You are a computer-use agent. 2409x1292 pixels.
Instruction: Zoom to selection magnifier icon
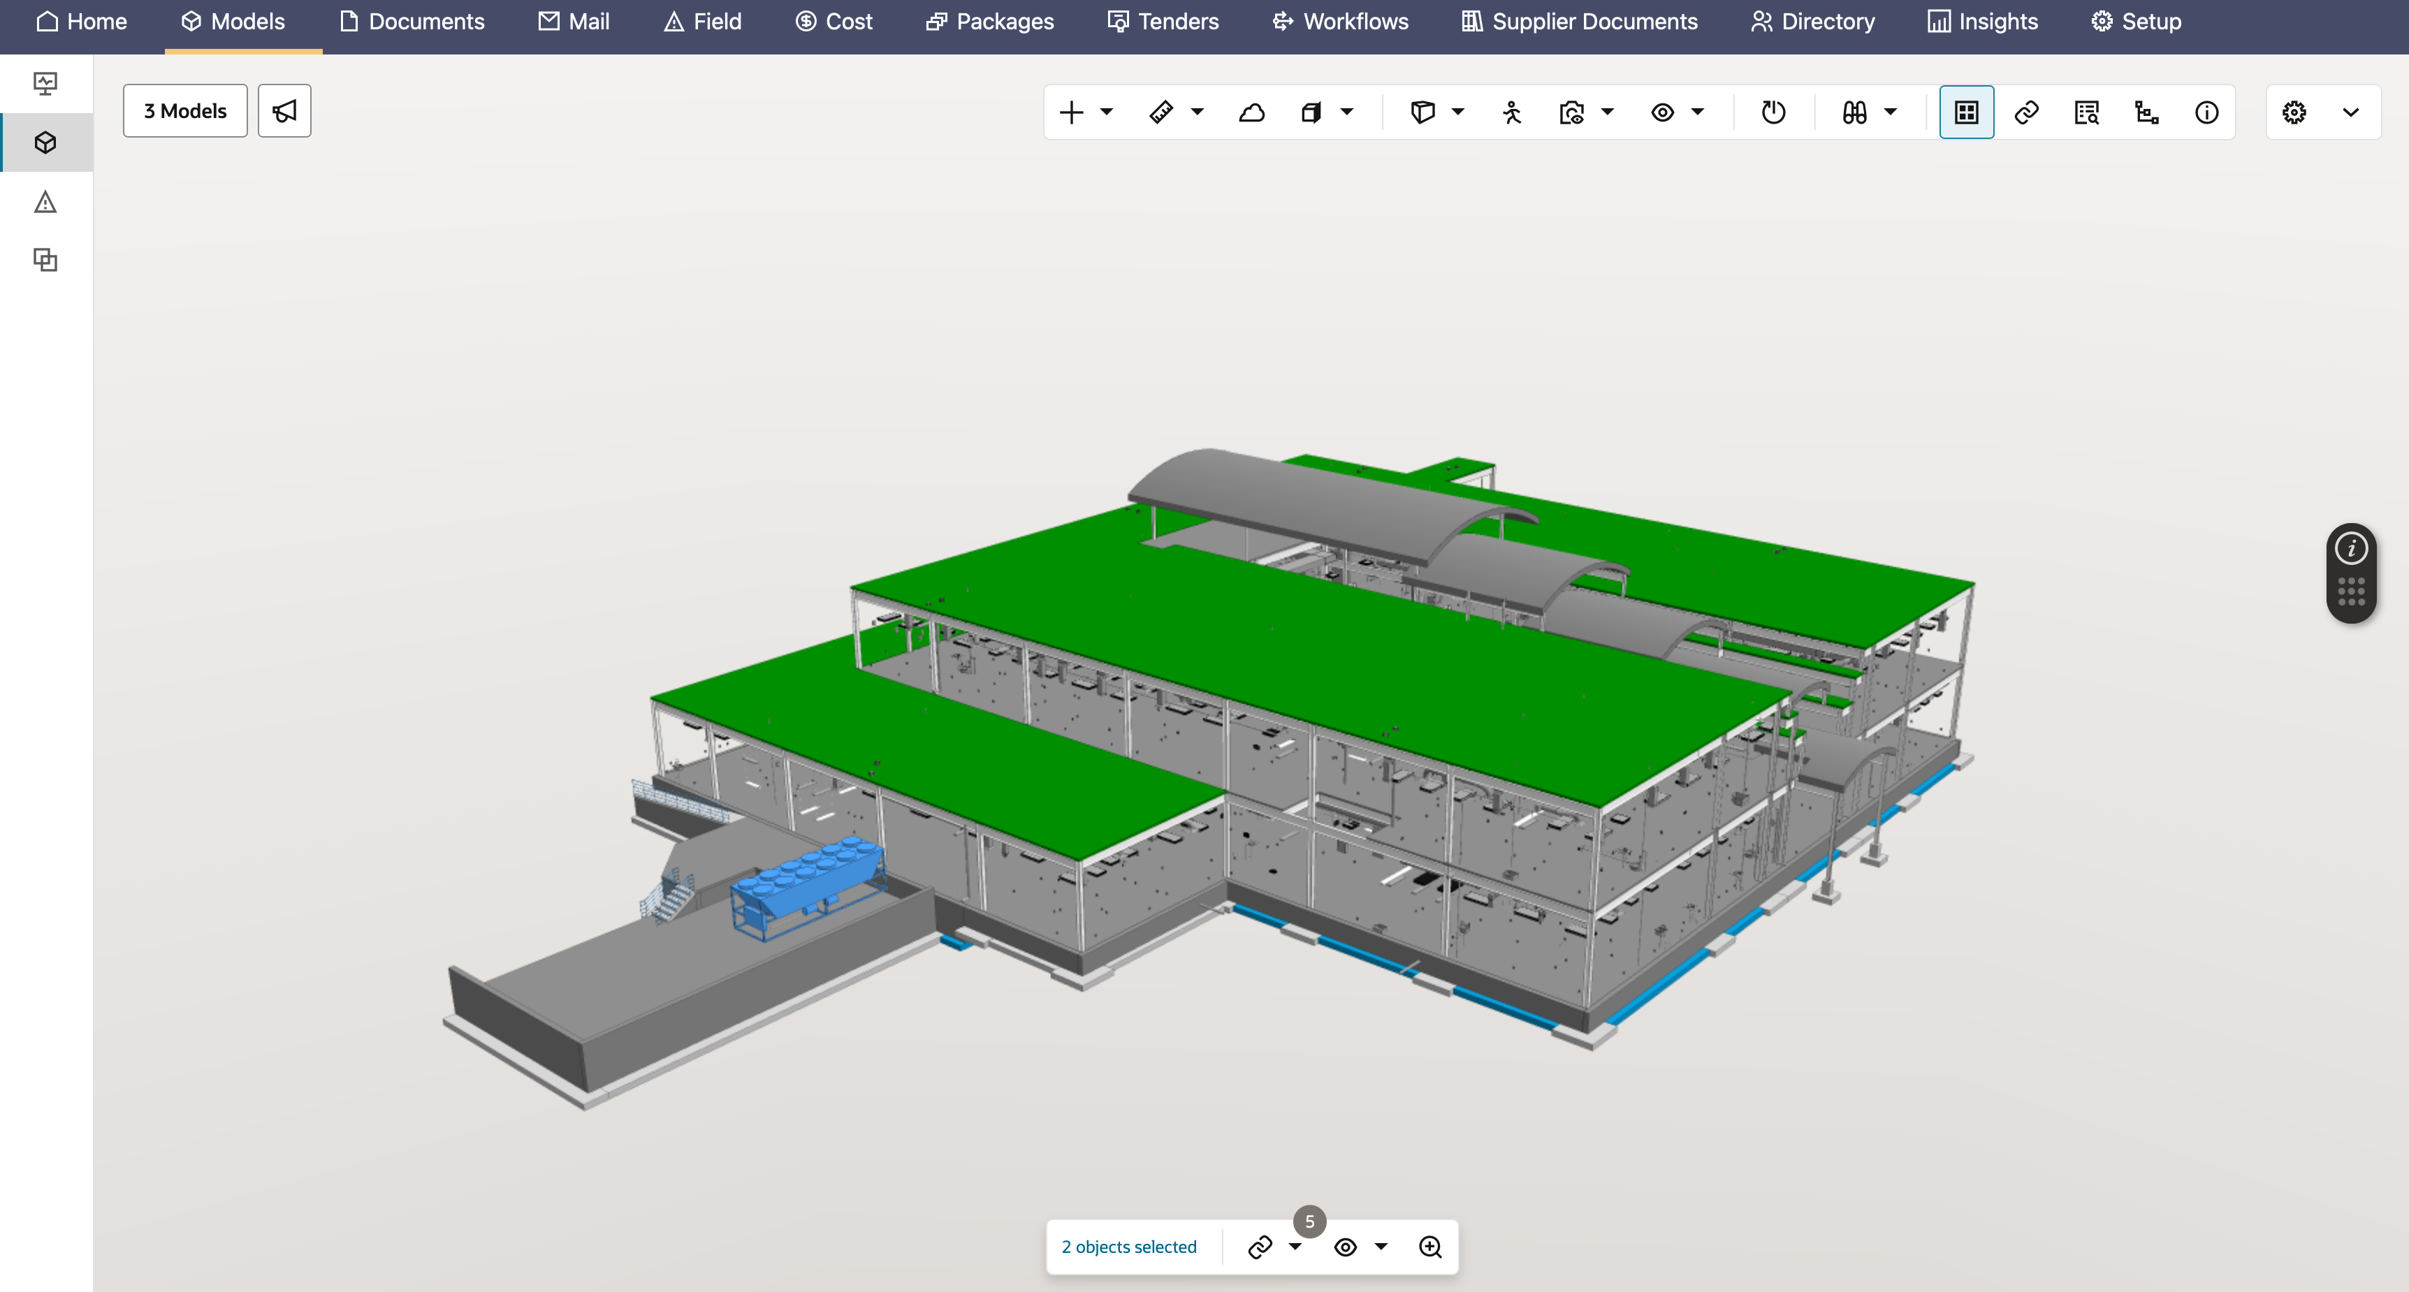(x=1430, y=1247)
